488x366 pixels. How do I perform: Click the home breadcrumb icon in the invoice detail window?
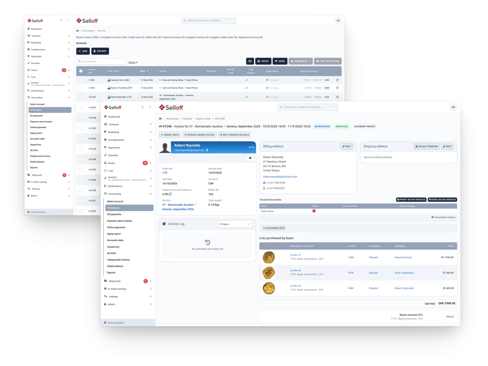[x=161, y=119]
